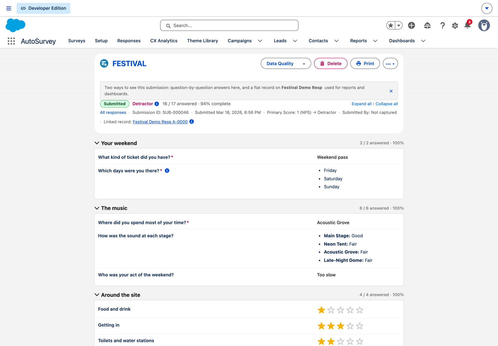
Task: Open the hamburger menu icon
Action: tap(9, 8)
